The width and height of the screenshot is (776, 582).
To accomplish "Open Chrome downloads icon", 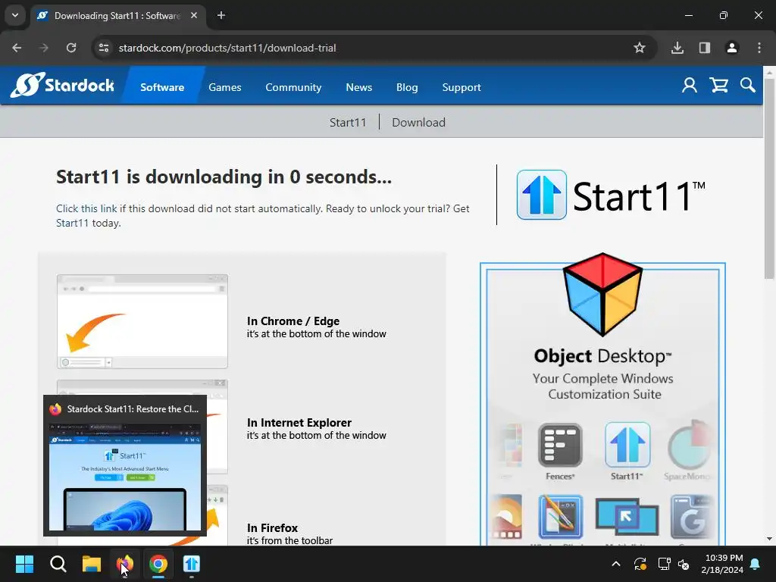I will pos(677,48).
